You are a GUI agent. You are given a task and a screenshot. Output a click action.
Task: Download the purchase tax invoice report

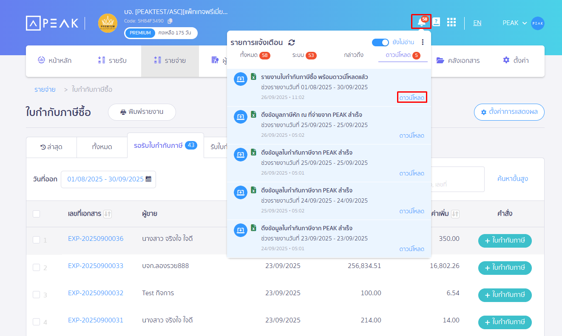[412, 98]
